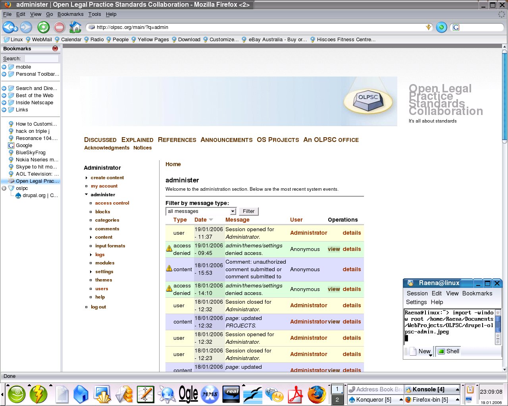
Task: Click the green Go button beside address bar
Action: coord(441,27)
